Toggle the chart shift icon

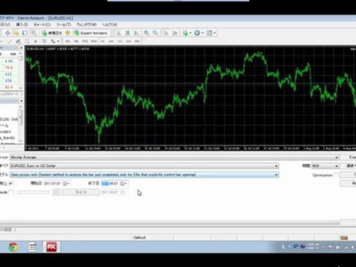(175, 33)
